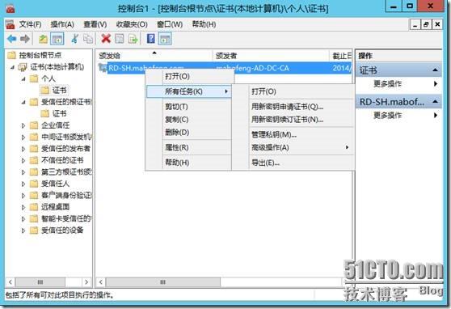The image size is (451, 309).
Task: Choose 管理私钥(M)... in submenu
Action: [293, 134]
